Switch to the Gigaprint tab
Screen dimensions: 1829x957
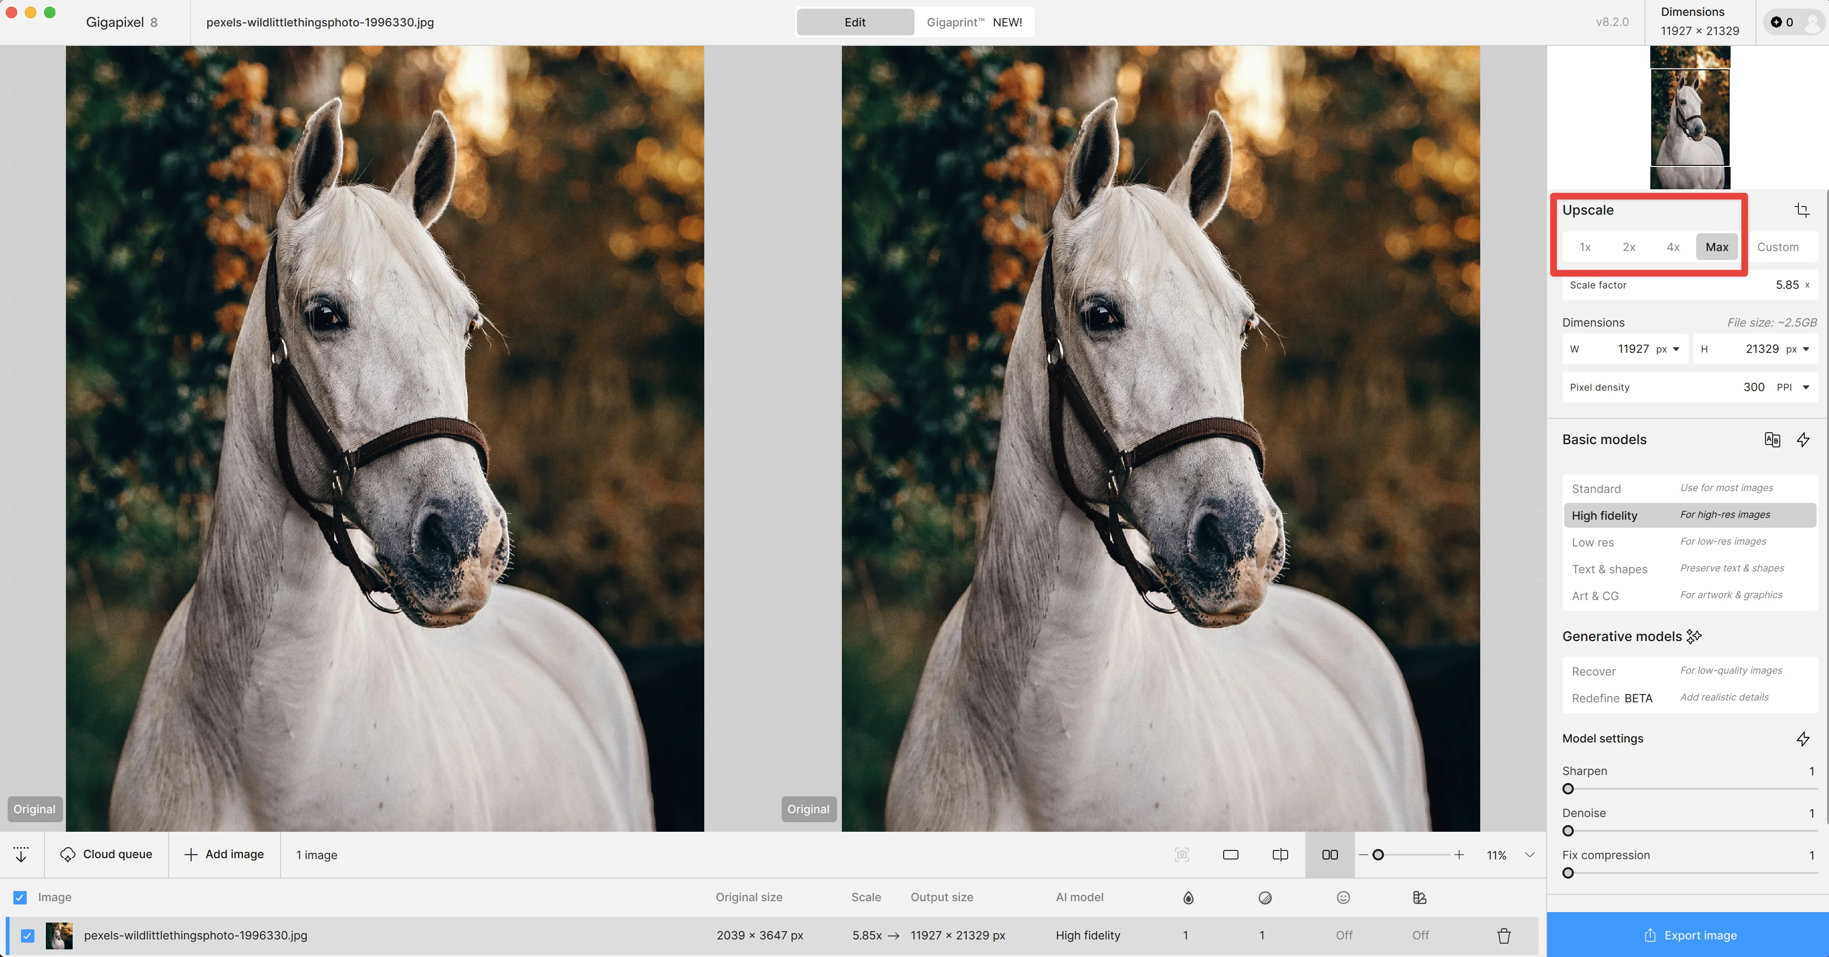(973, 22)
